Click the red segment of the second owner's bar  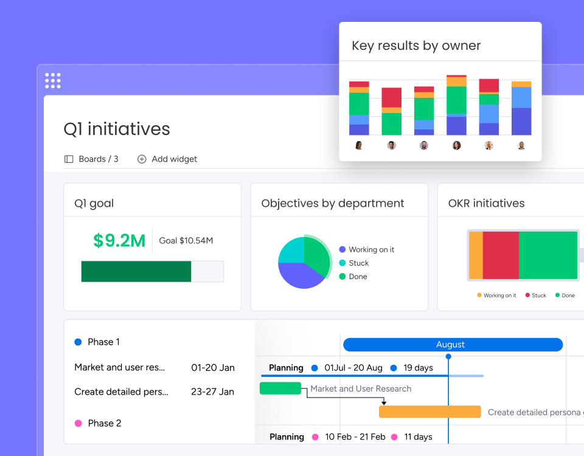coord(391,97)
